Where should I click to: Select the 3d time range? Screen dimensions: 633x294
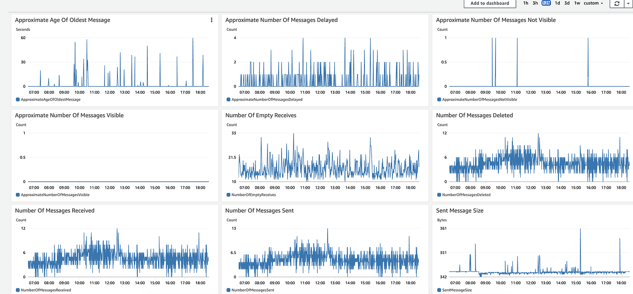tap(567, 3)
